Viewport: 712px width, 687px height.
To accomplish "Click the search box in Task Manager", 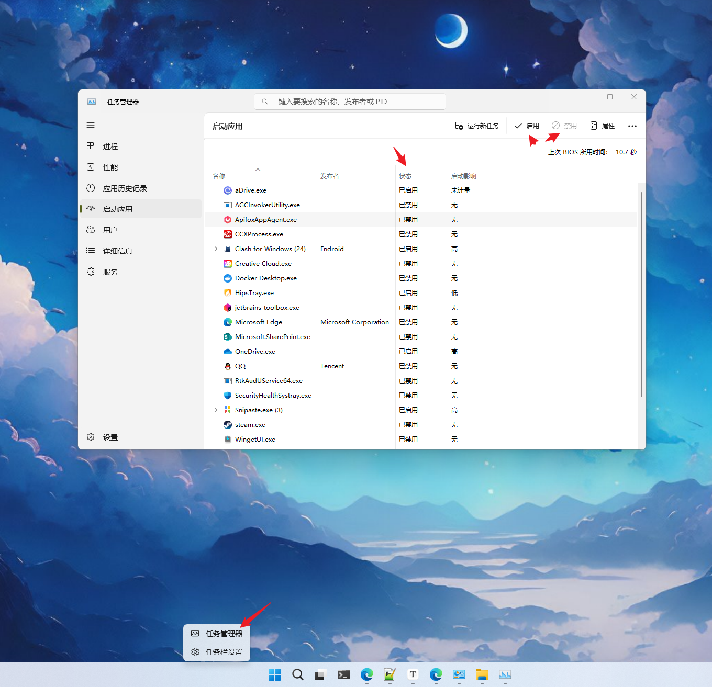I will point(350,102).
